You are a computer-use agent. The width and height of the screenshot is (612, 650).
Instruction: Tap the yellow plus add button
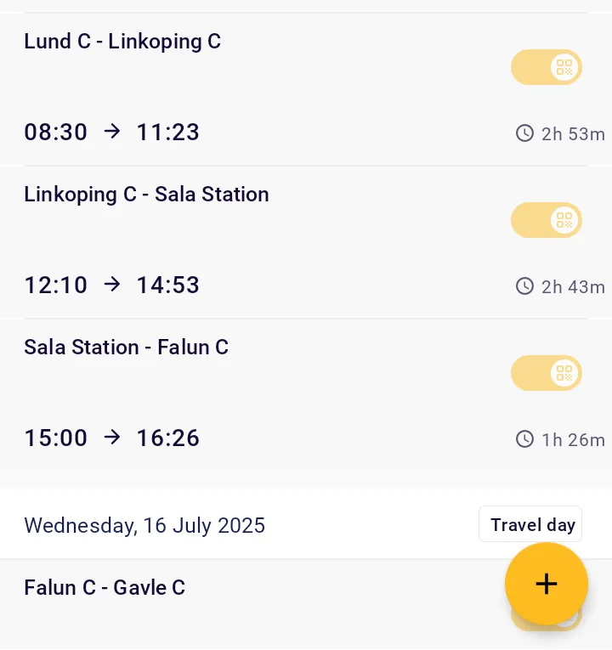(546, 584)
